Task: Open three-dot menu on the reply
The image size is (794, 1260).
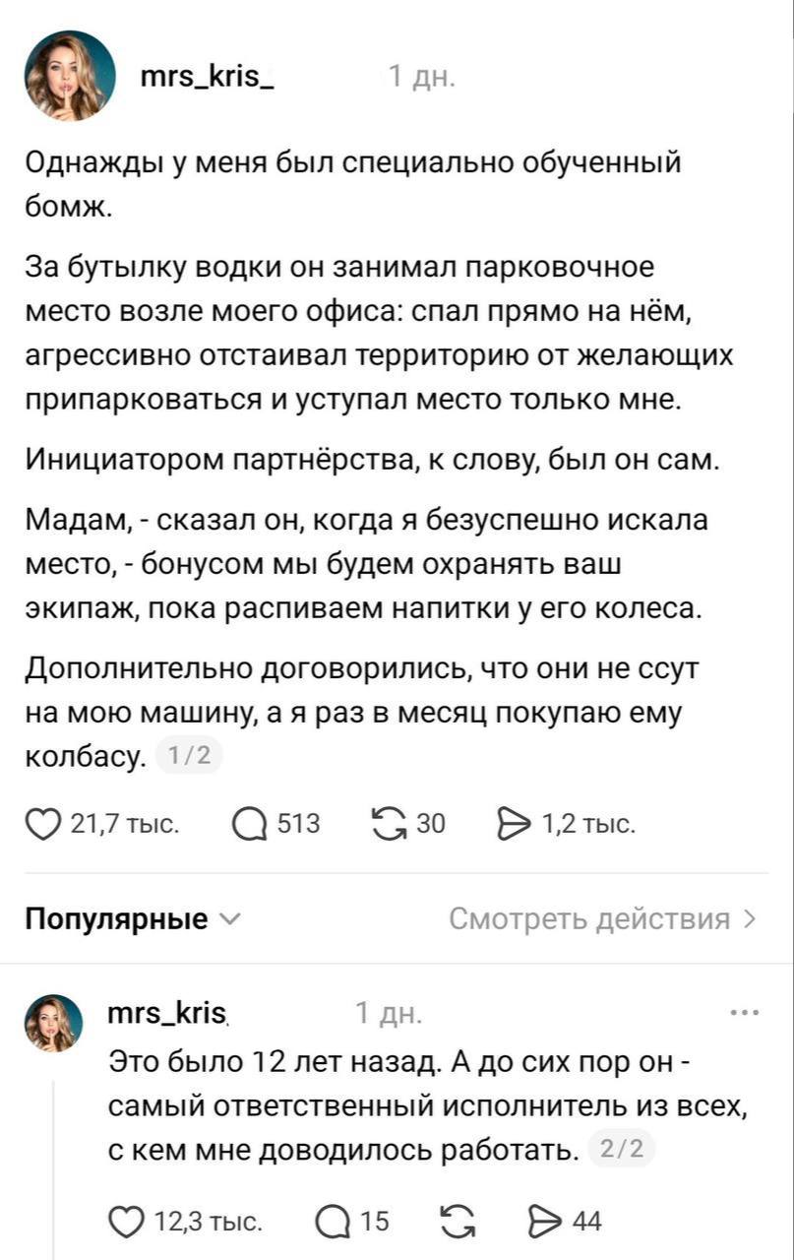Action: (744, 1012)
